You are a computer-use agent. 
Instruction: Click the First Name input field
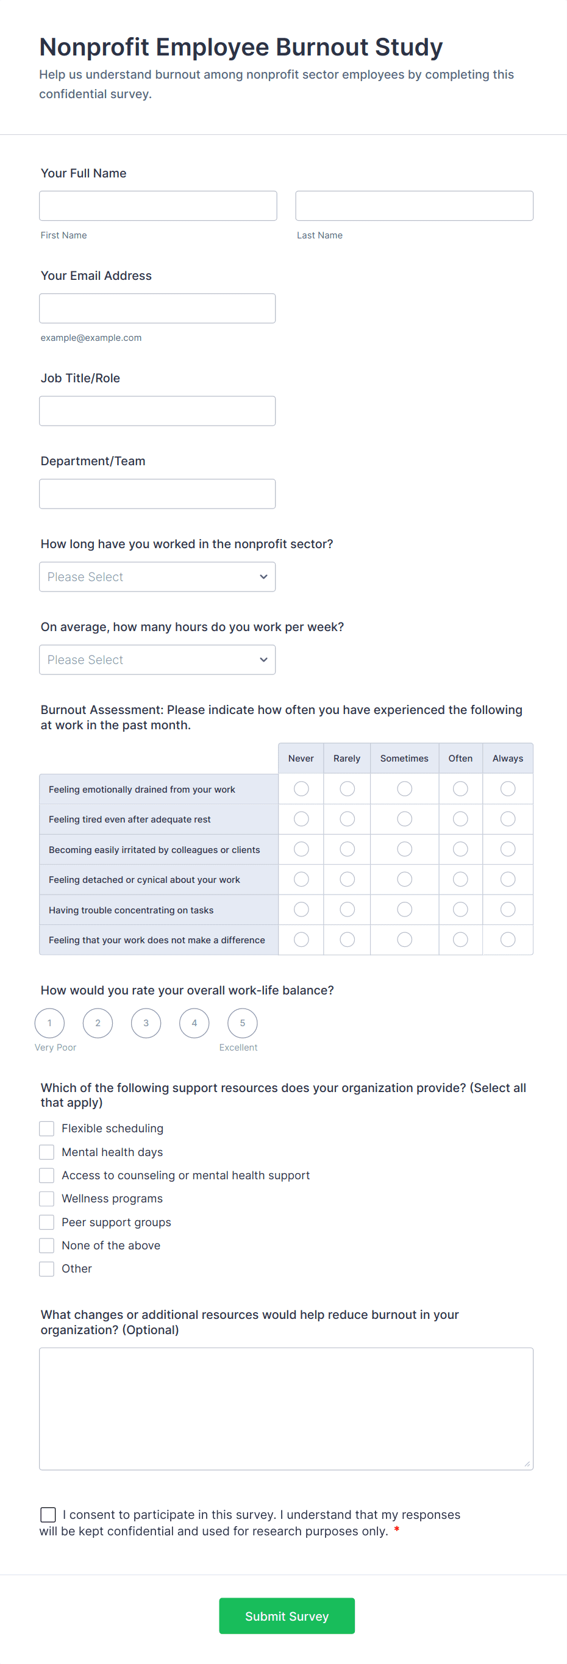point(157,205)
